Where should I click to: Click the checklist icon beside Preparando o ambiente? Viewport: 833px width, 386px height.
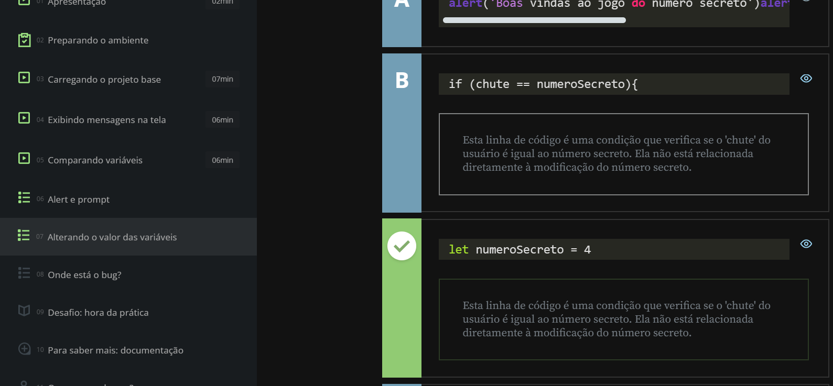tap(24, 40)
